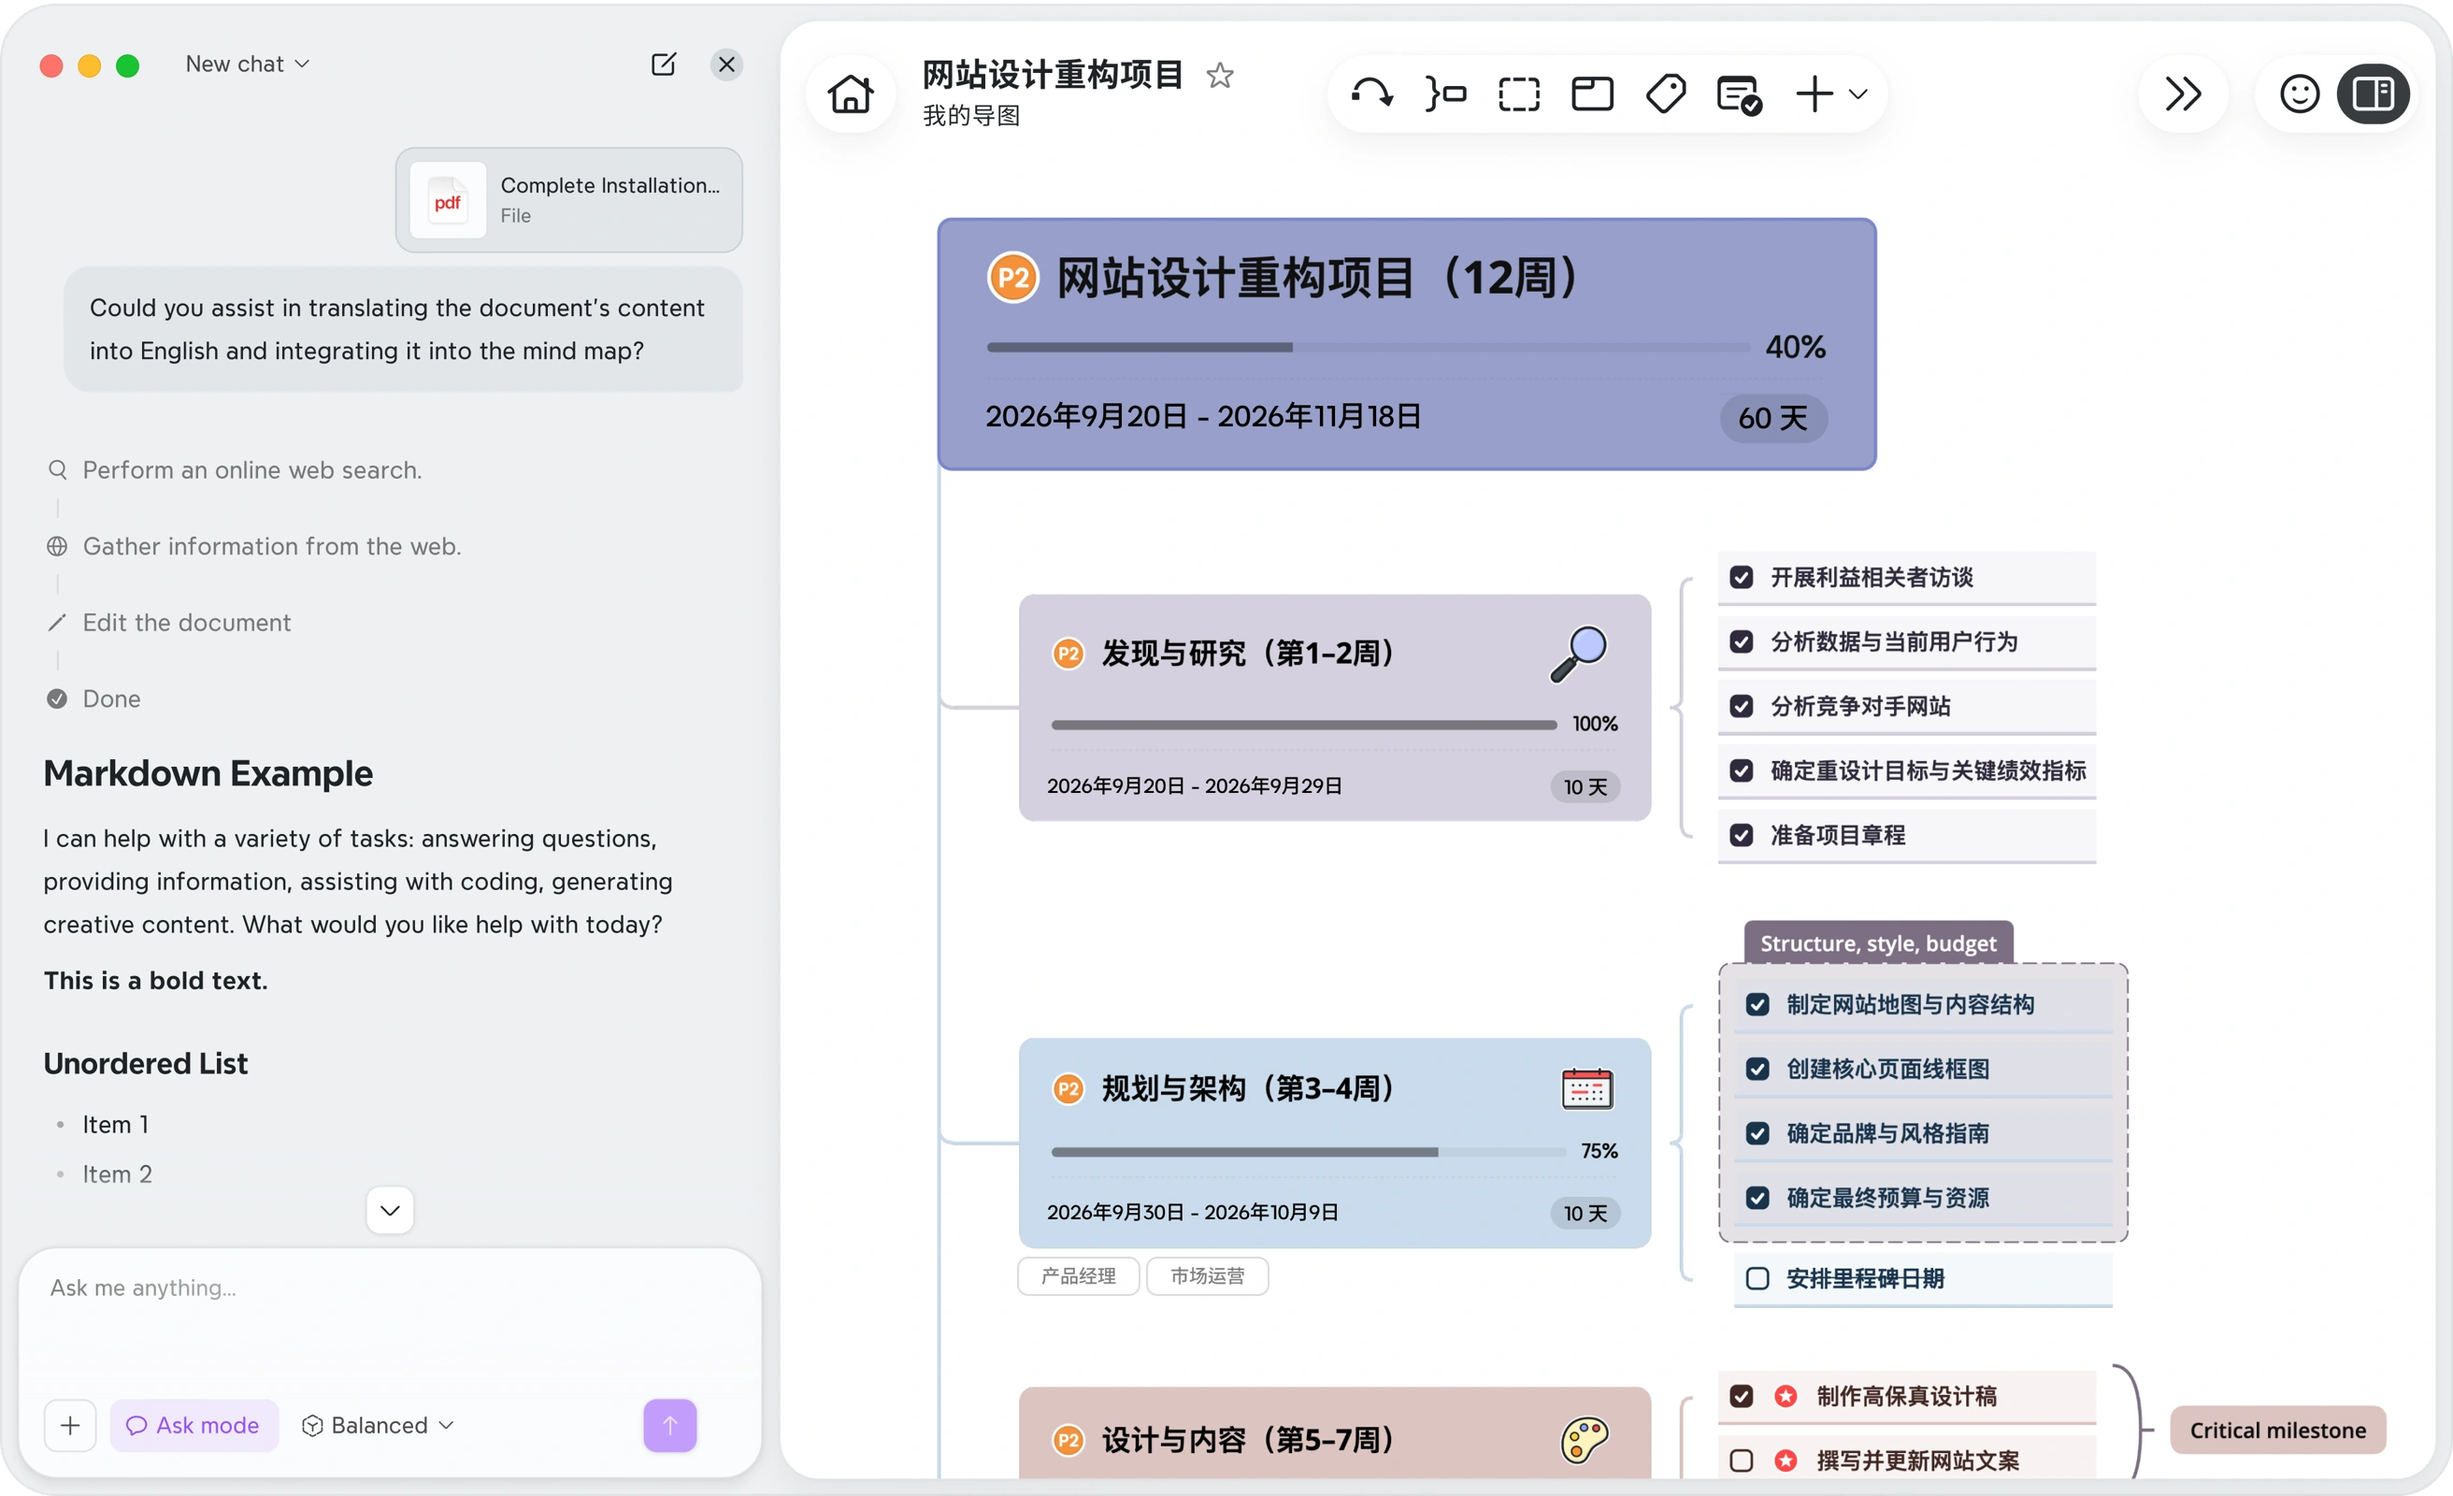Click the 40% progress bar on main topic
Screen dimensions: 2453x1496
pos(1368,347)
